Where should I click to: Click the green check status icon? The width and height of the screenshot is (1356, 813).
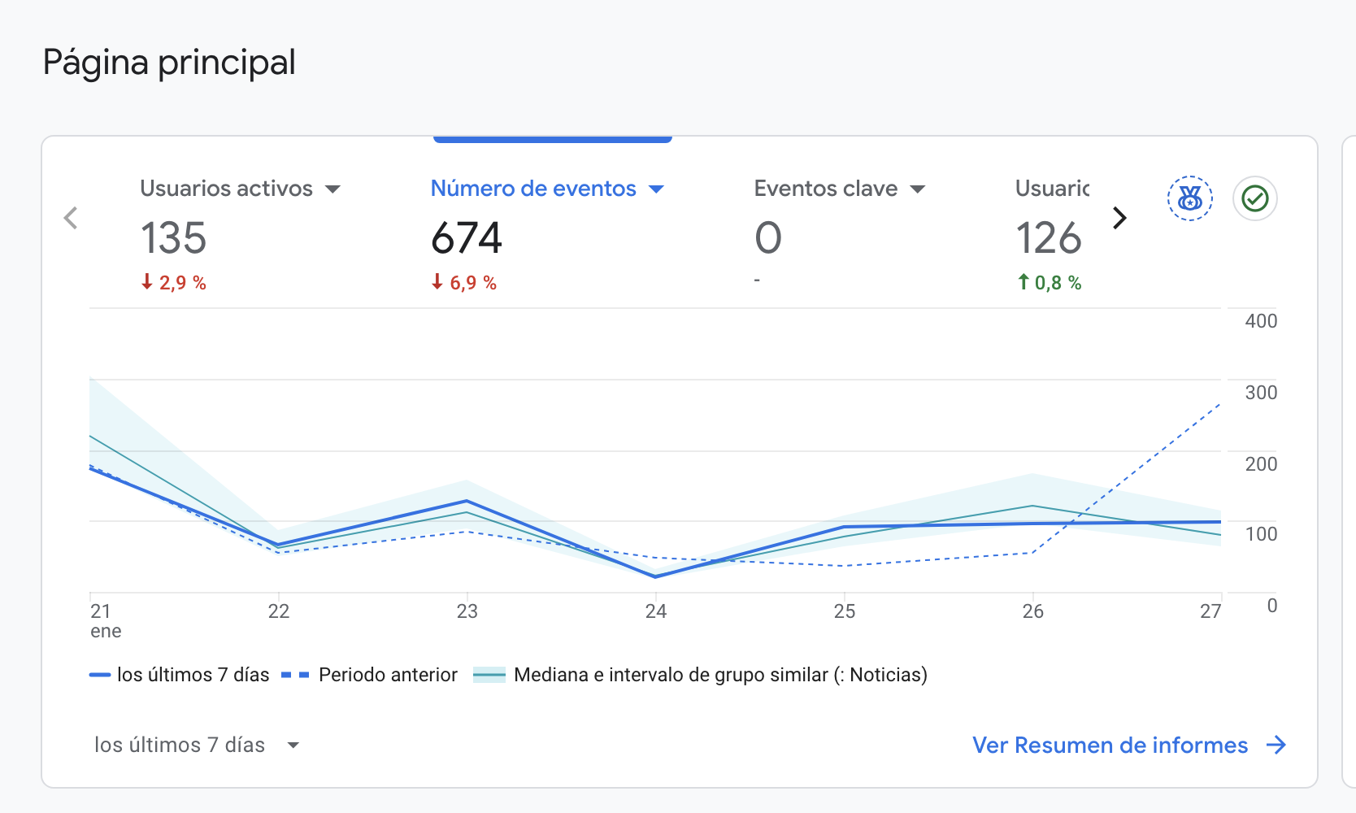click(1254, 198)
